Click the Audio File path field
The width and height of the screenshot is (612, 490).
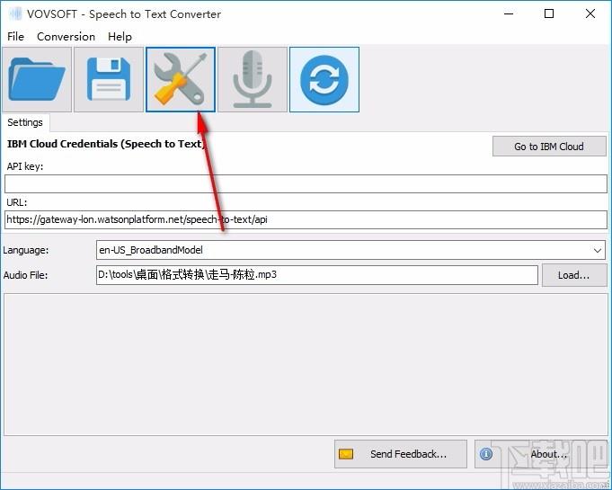tap(317, 275)
